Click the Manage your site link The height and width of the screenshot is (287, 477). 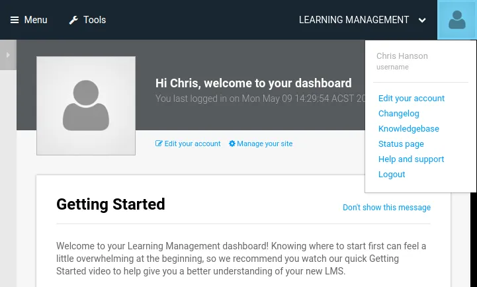click(x=265, y=143)
